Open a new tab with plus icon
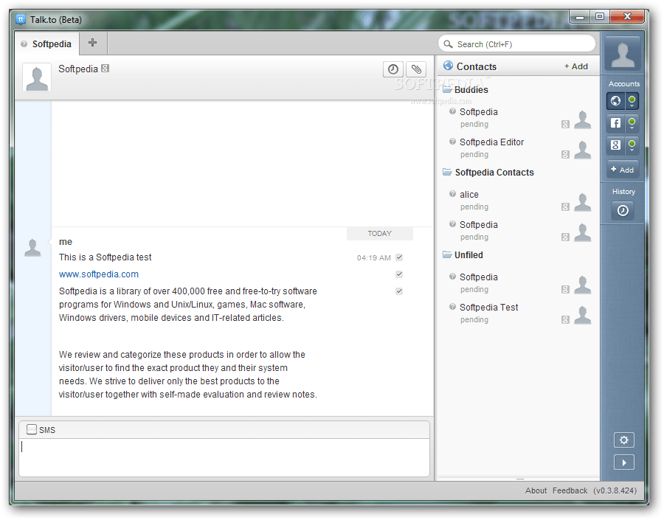 (93, 43)
